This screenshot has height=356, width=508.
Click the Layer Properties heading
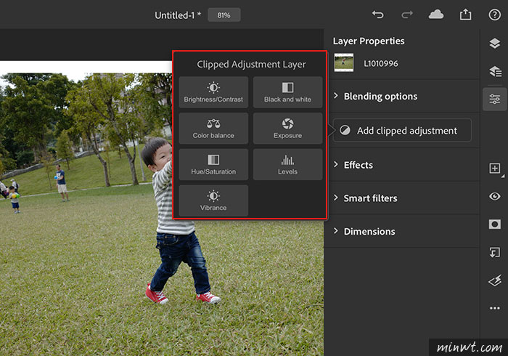coord(369,41)
